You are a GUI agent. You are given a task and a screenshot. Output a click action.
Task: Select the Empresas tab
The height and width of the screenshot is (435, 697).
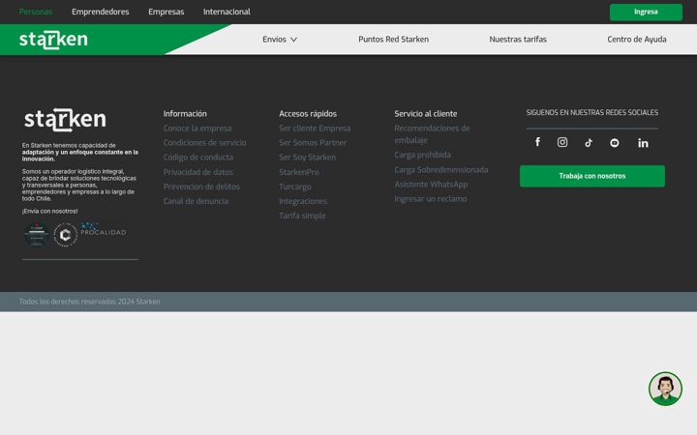coord(167,12)
